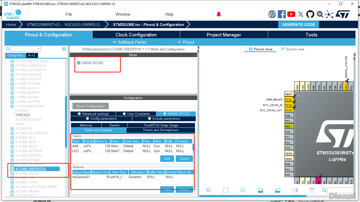Select X-CUBE-FREERTOS in the category list
The height and width of the screenshot is (202, 360).
(x=30, y=169)
